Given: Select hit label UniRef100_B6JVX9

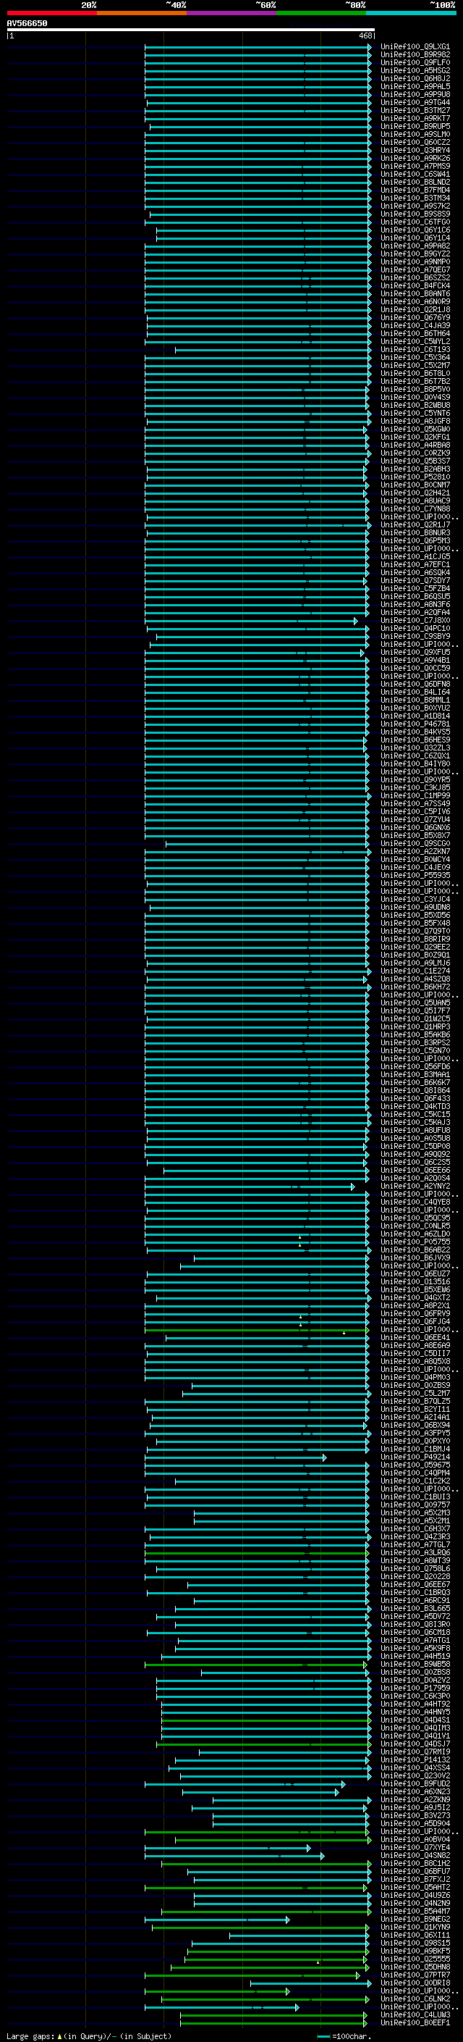Looking at the screenshot, I should pyautogui.click(x=415, y=1258).
